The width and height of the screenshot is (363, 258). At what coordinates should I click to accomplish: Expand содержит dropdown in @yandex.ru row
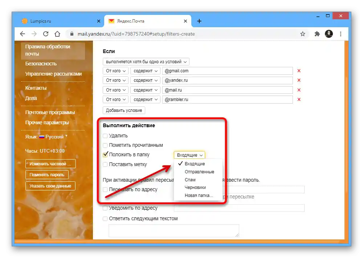tap(146, 80)
